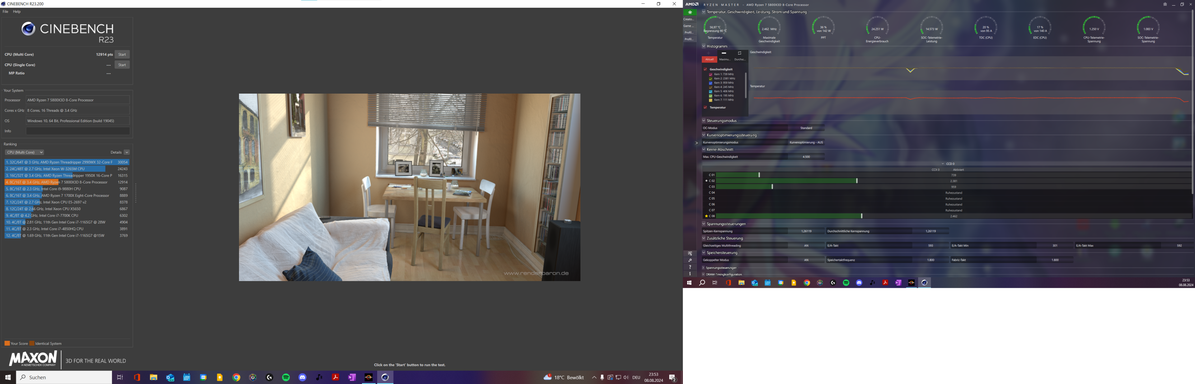
Task: Click Cinebench icon in right taskbar
Action: tap(924, 282)
